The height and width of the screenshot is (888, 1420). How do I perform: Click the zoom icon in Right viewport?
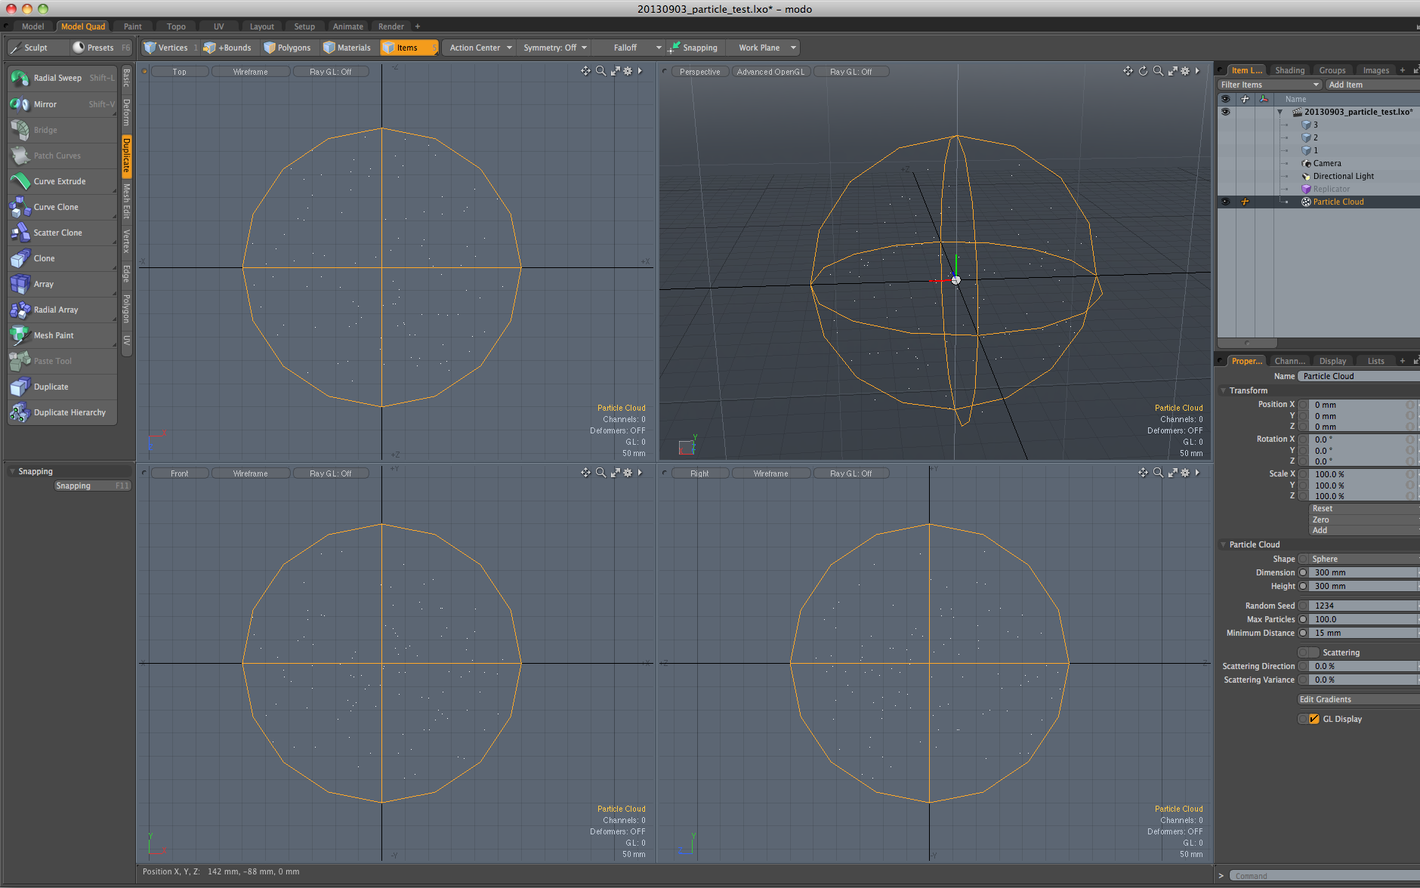[x=1158, y=473]
